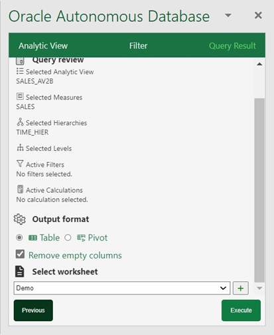The width and height of the screenshot is (274, 335).
Task: Close the Oracle Autonomous Database pane
Action: click(x=258, y=15)
